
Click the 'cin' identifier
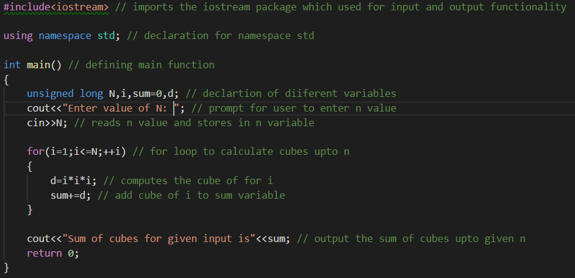click(35, 123)
